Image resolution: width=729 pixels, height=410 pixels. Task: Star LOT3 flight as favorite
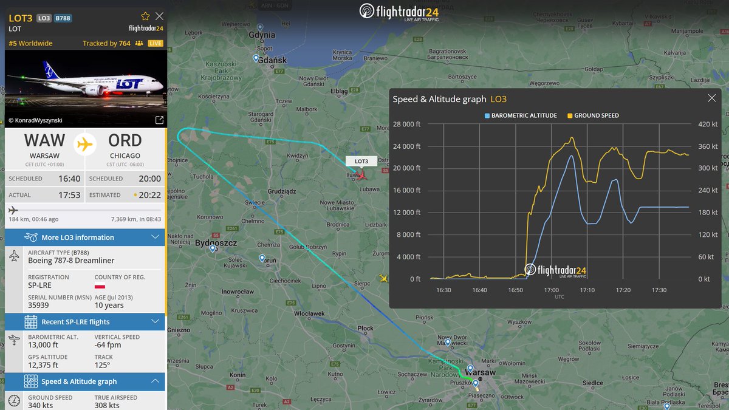tap(145, 16)
